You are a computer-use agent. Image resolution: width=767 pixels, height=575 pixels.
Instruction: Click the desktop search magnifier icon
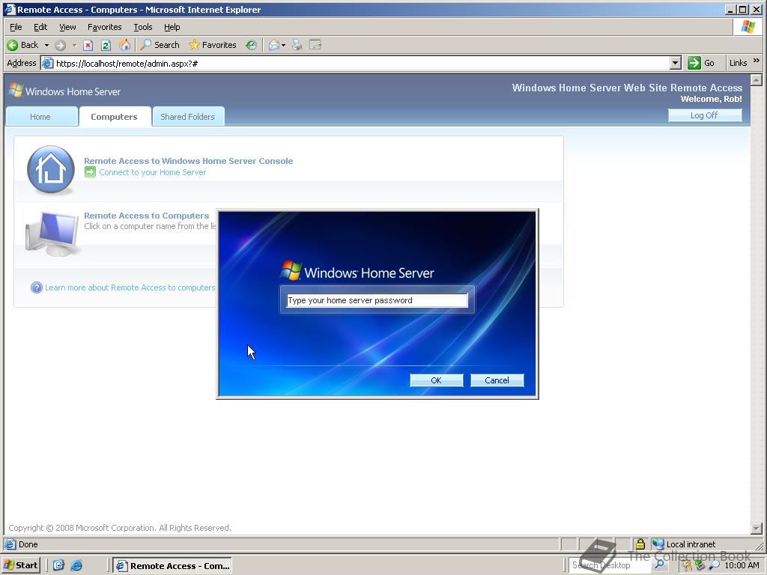[x=659, y=565]
